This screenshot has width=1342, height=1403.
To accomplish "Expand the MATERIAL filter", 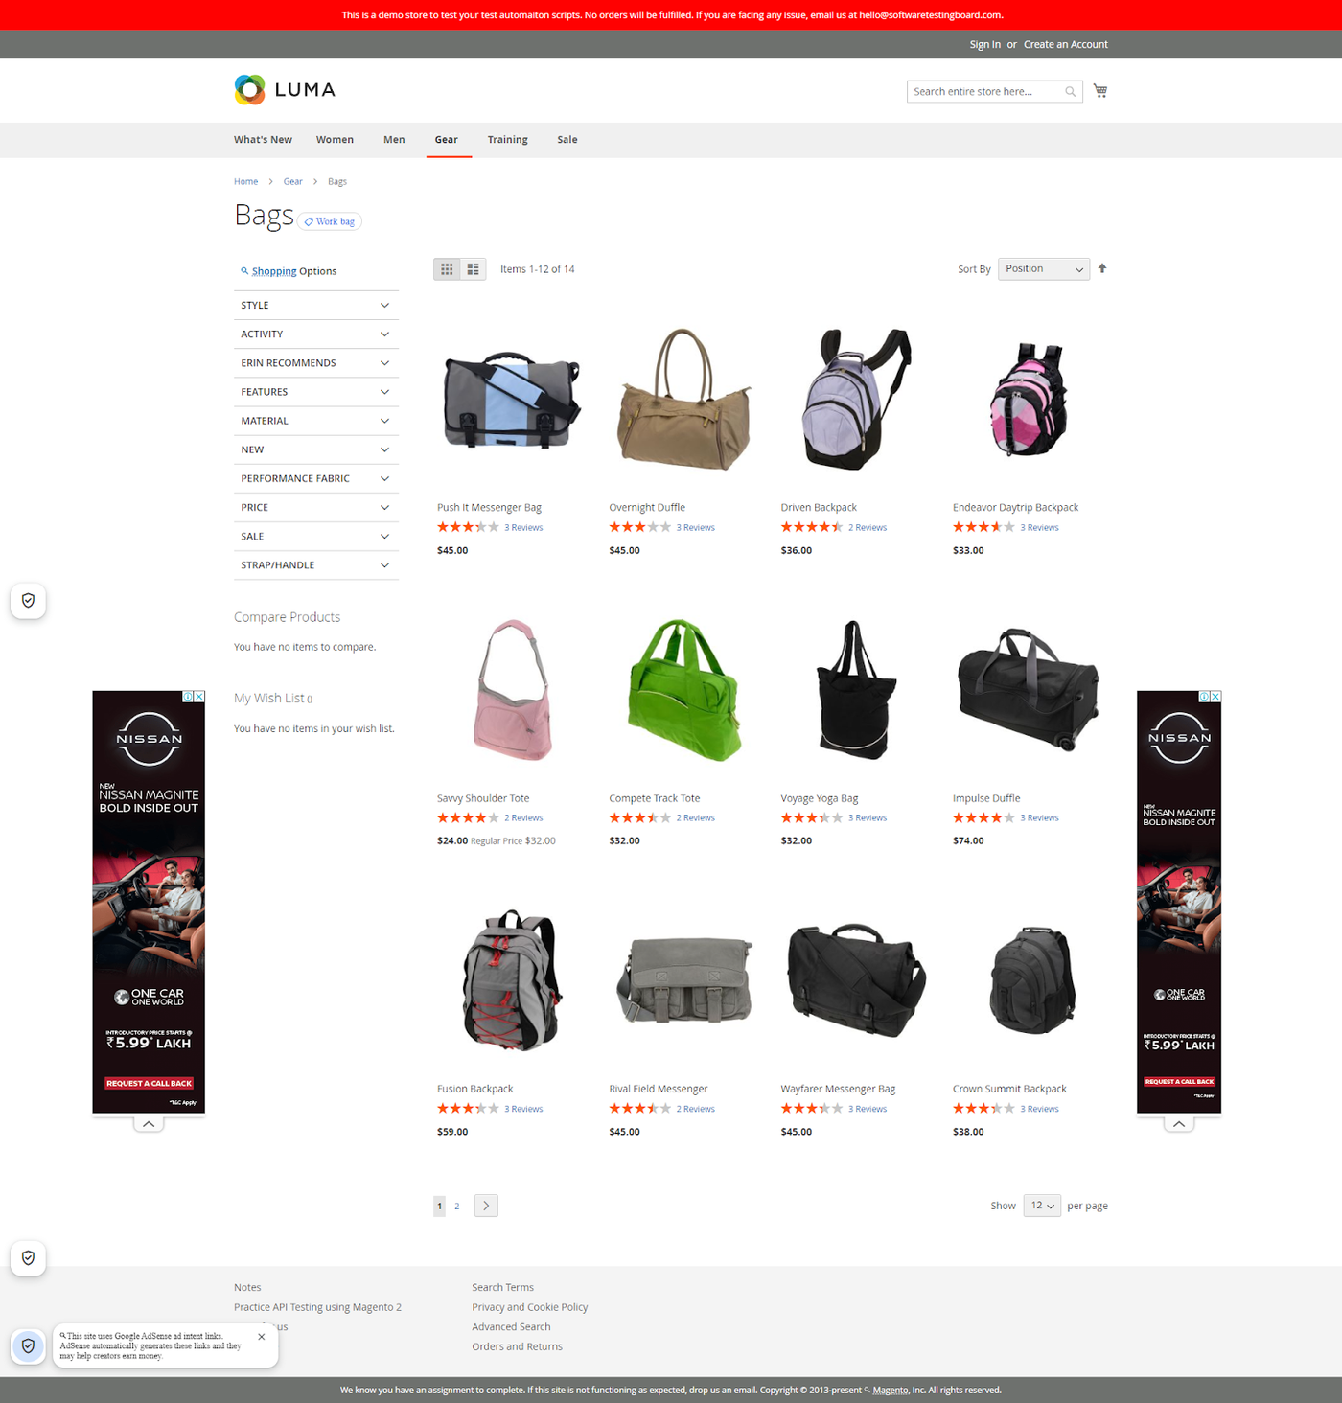I will pyautogui.click(x=315, y=421).
